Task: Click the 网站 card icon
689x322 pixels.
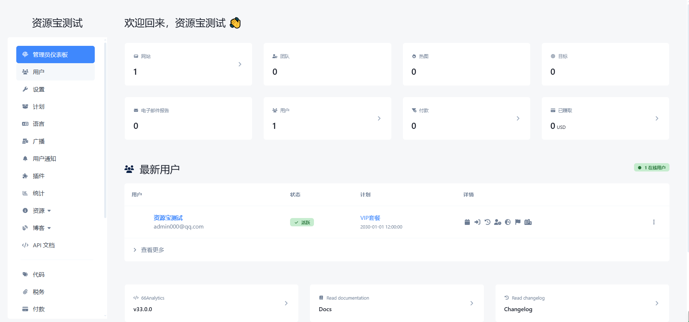Action: pyautogui.click(x=136, y=56)
